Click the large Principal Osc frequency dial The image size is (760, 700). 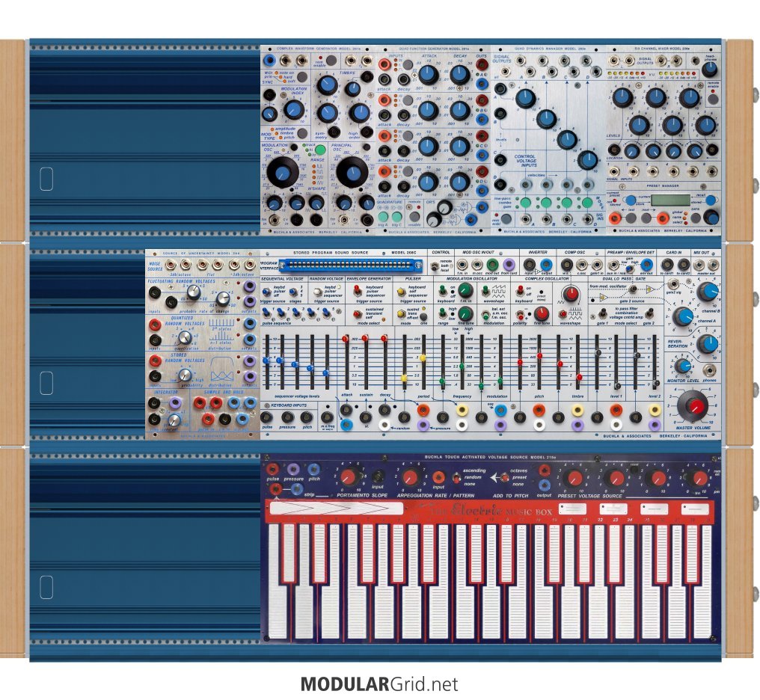click(352, 171)
